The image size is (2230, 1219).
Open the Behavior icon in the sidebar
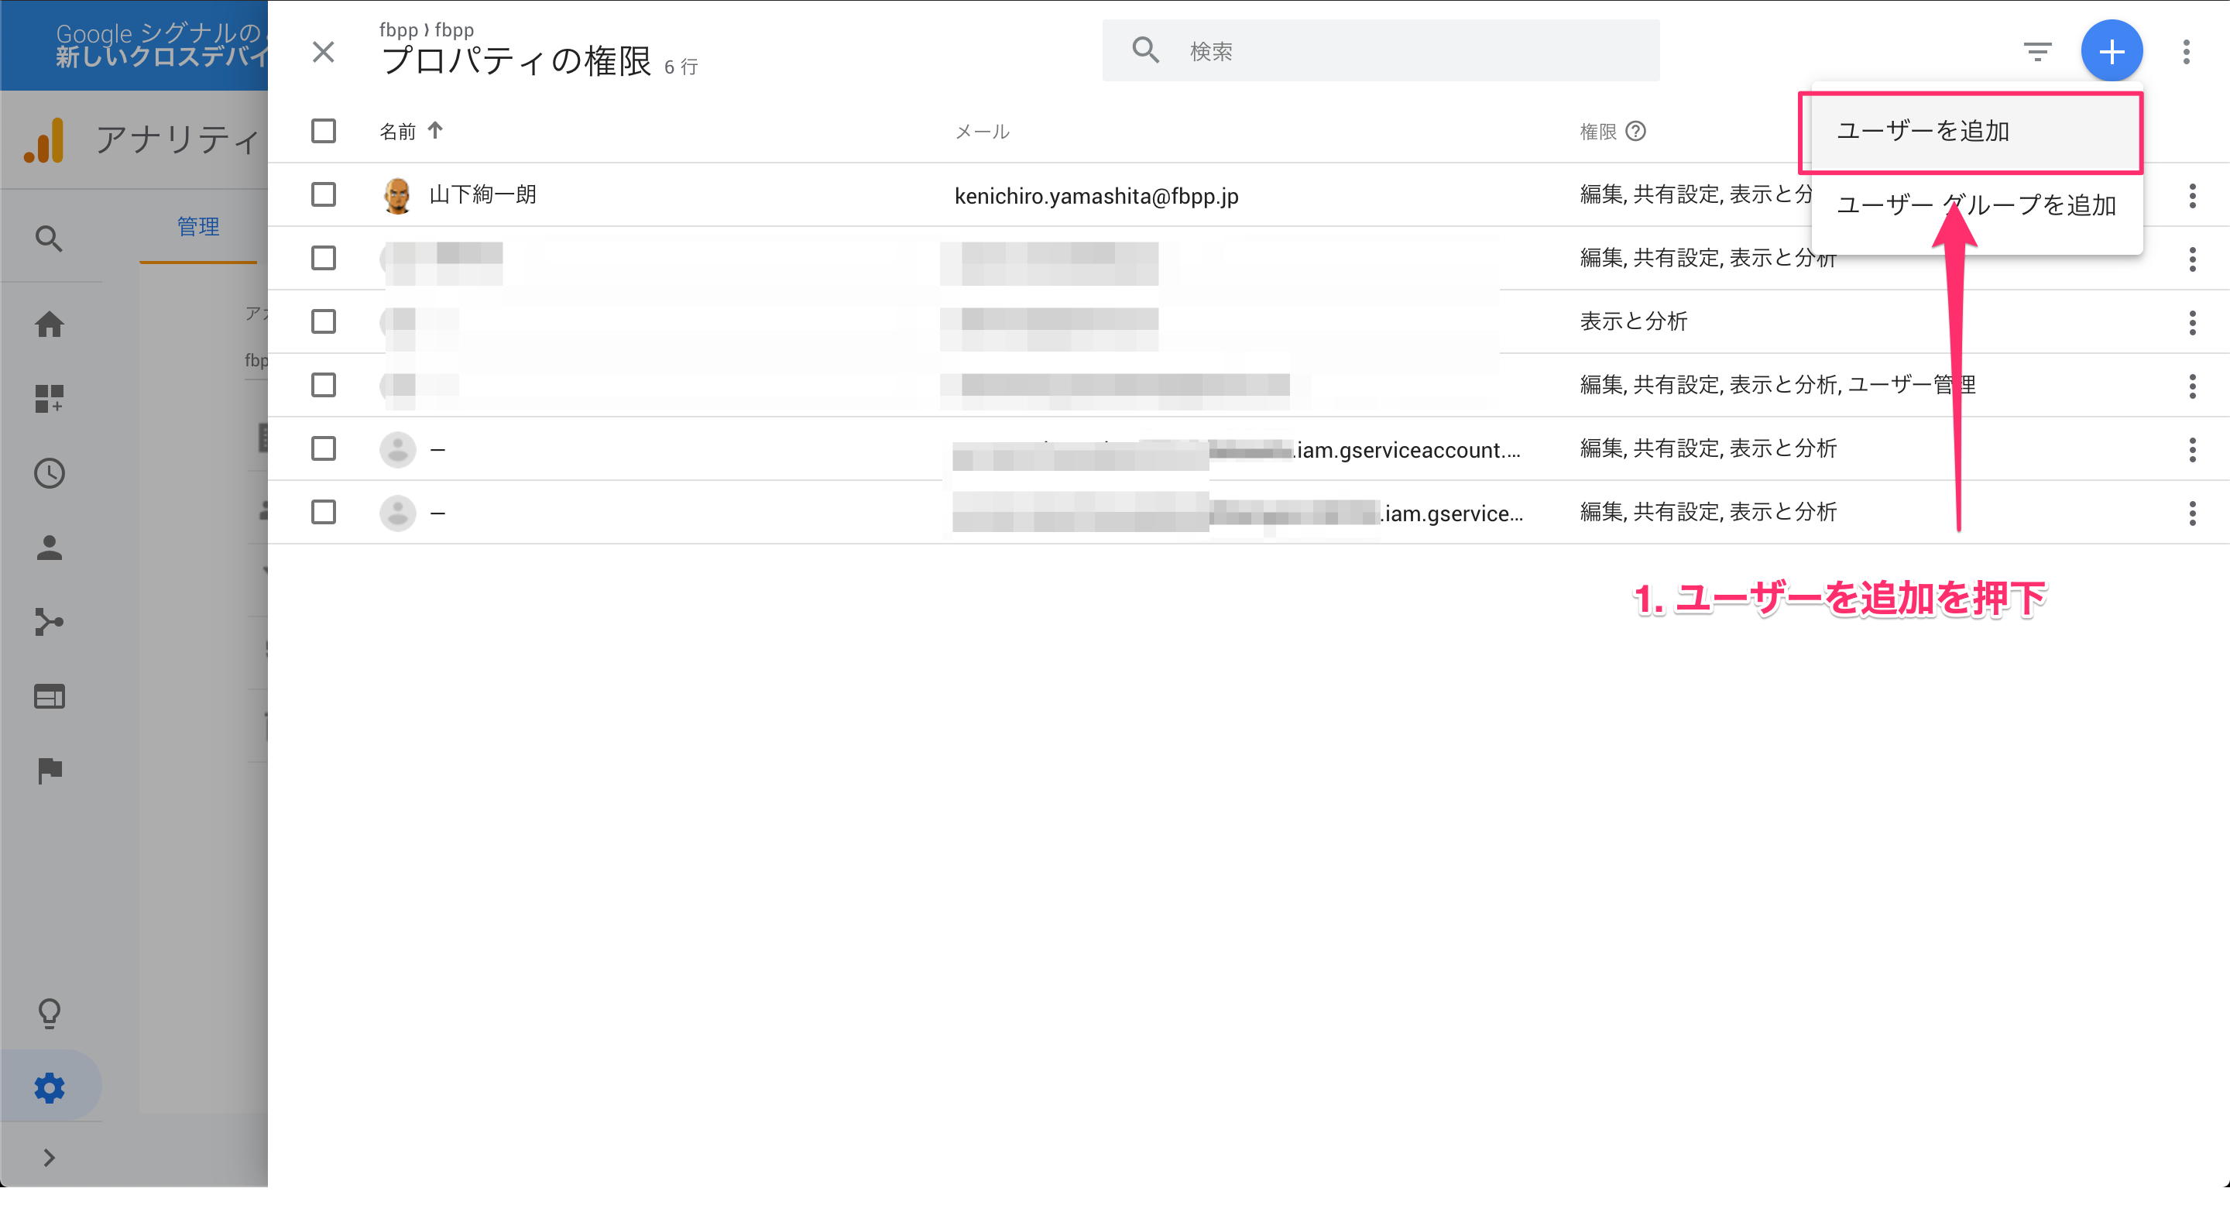point(50,696)
